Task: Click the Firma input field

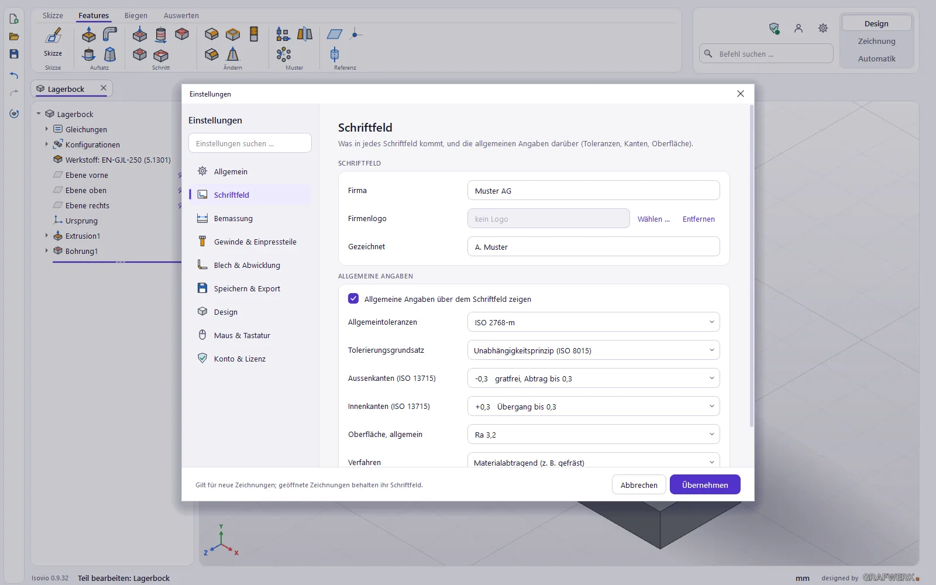Action: pos(593,190)
